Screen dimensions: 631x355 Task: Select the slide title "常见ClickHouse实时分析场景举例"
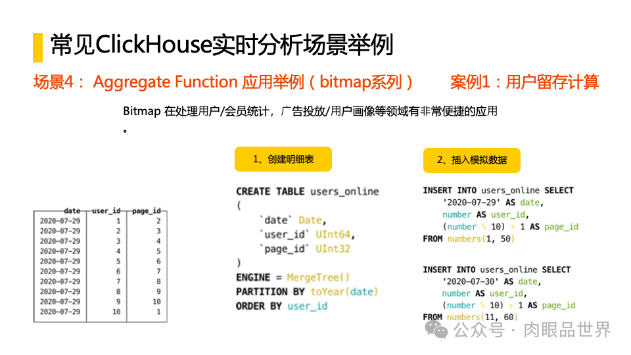coord(222,45)
